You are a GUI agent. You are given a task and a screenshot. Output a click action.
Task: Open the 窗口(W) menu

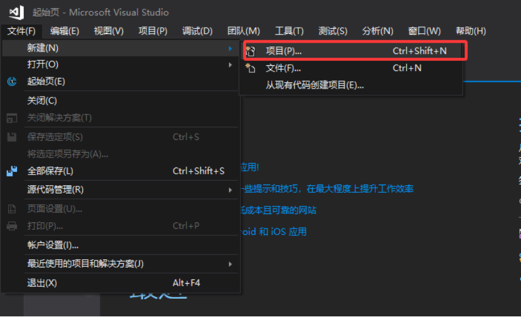(x=424, y=31)
